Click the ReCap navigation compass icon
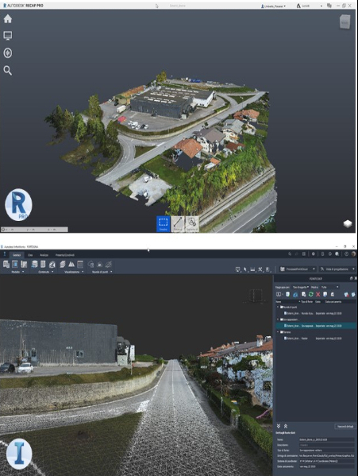The image size is (358, 476). [8, 52]
